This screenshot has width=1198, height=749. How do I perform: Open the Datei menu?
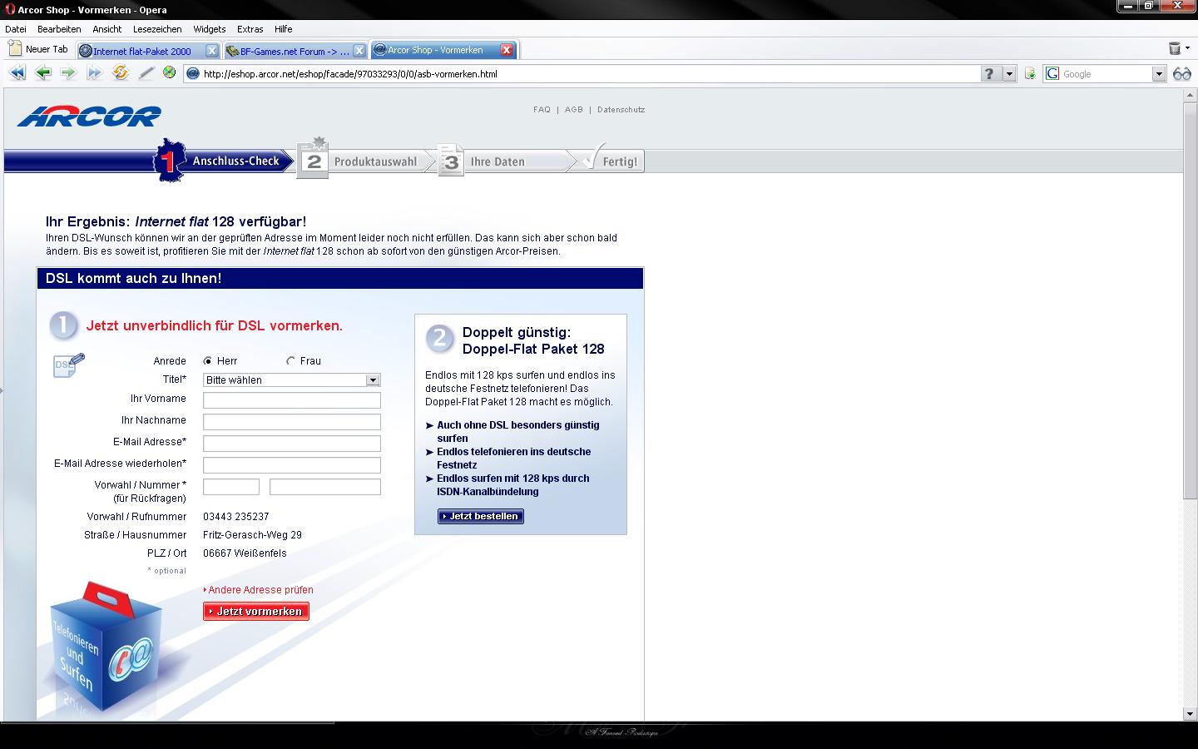click(16, 29)
